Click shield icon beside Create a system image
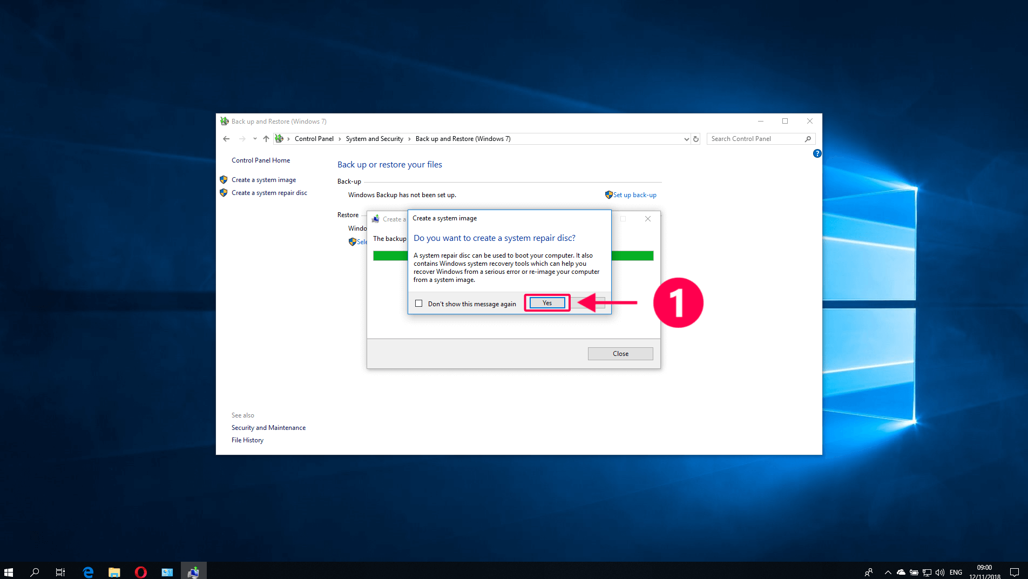This screenshot has width=1028, height=579. (224, 180)
